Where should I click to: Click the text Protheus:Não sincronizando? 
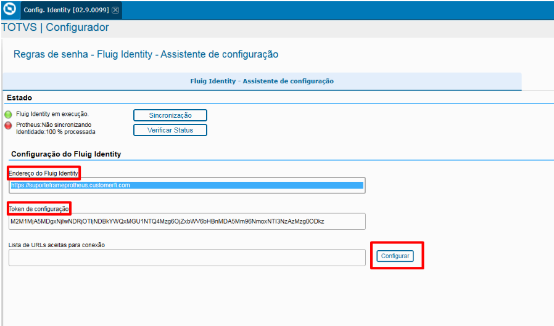pos(54,125)
